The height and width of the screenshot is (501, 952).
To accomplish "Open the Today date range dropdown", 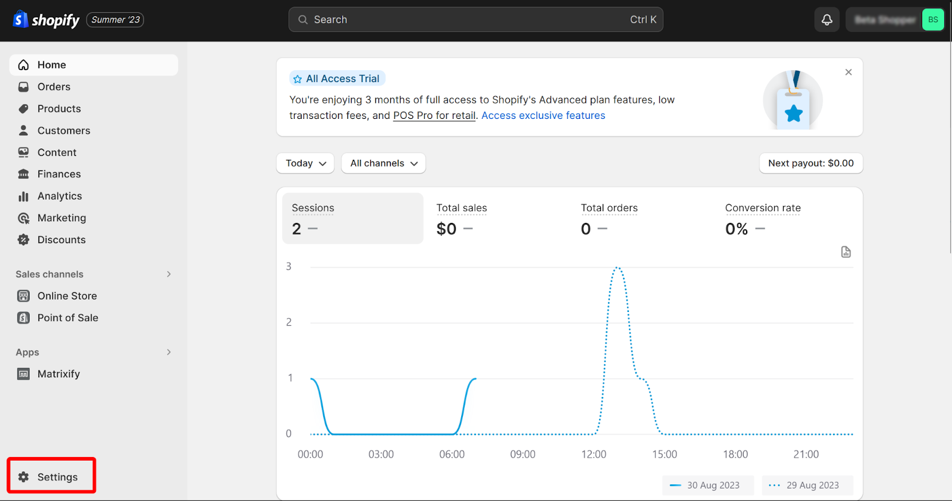I will [305, 163].
